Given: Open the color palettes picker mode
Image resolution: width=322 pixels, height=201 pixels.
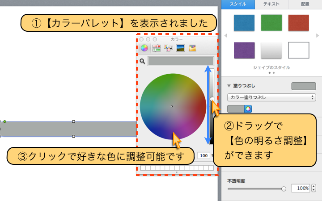Looking at the screenshot, I should click(169, 48).
